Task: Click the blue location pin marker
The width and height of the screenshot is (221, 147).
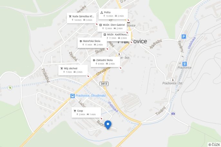Action: point(108,125)
